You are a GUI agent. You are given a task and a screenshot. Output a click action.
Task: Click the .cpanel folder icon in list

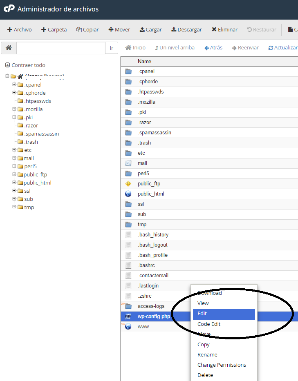tap(128, 71)
